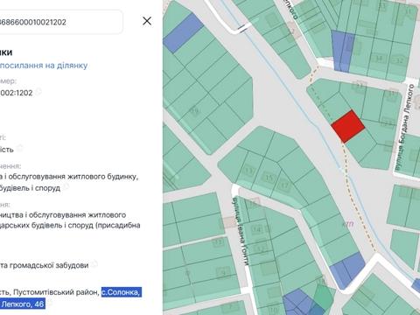
Task: Select the red highlighted parcel on map
Action: tap(347, 126)
